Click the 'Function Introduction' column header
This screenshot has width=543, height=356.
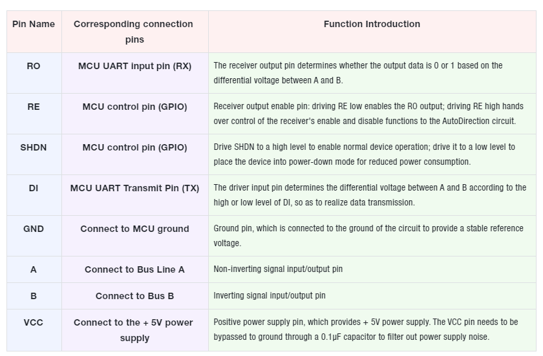pyautogui.click(x=372, y=32)
